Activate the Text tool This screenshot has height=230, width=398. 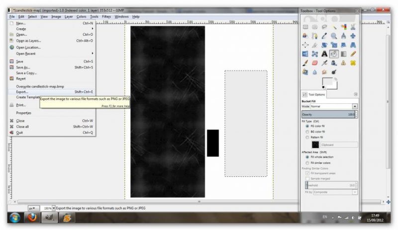point(324,54)
